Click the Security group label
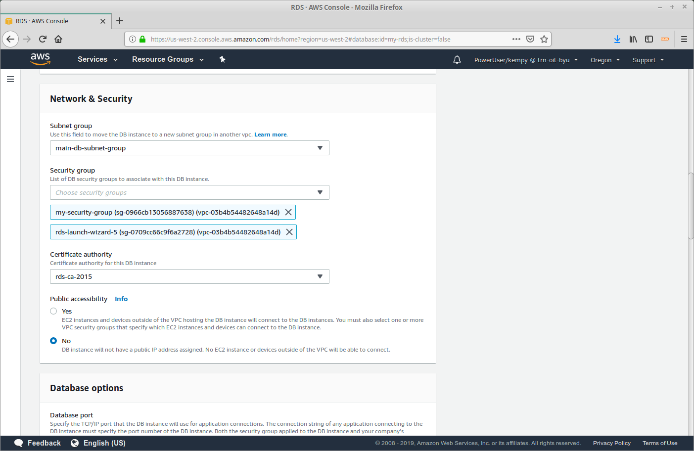Image resolution: width=694 pixels, height=451 pixels. tap(72, 170)
